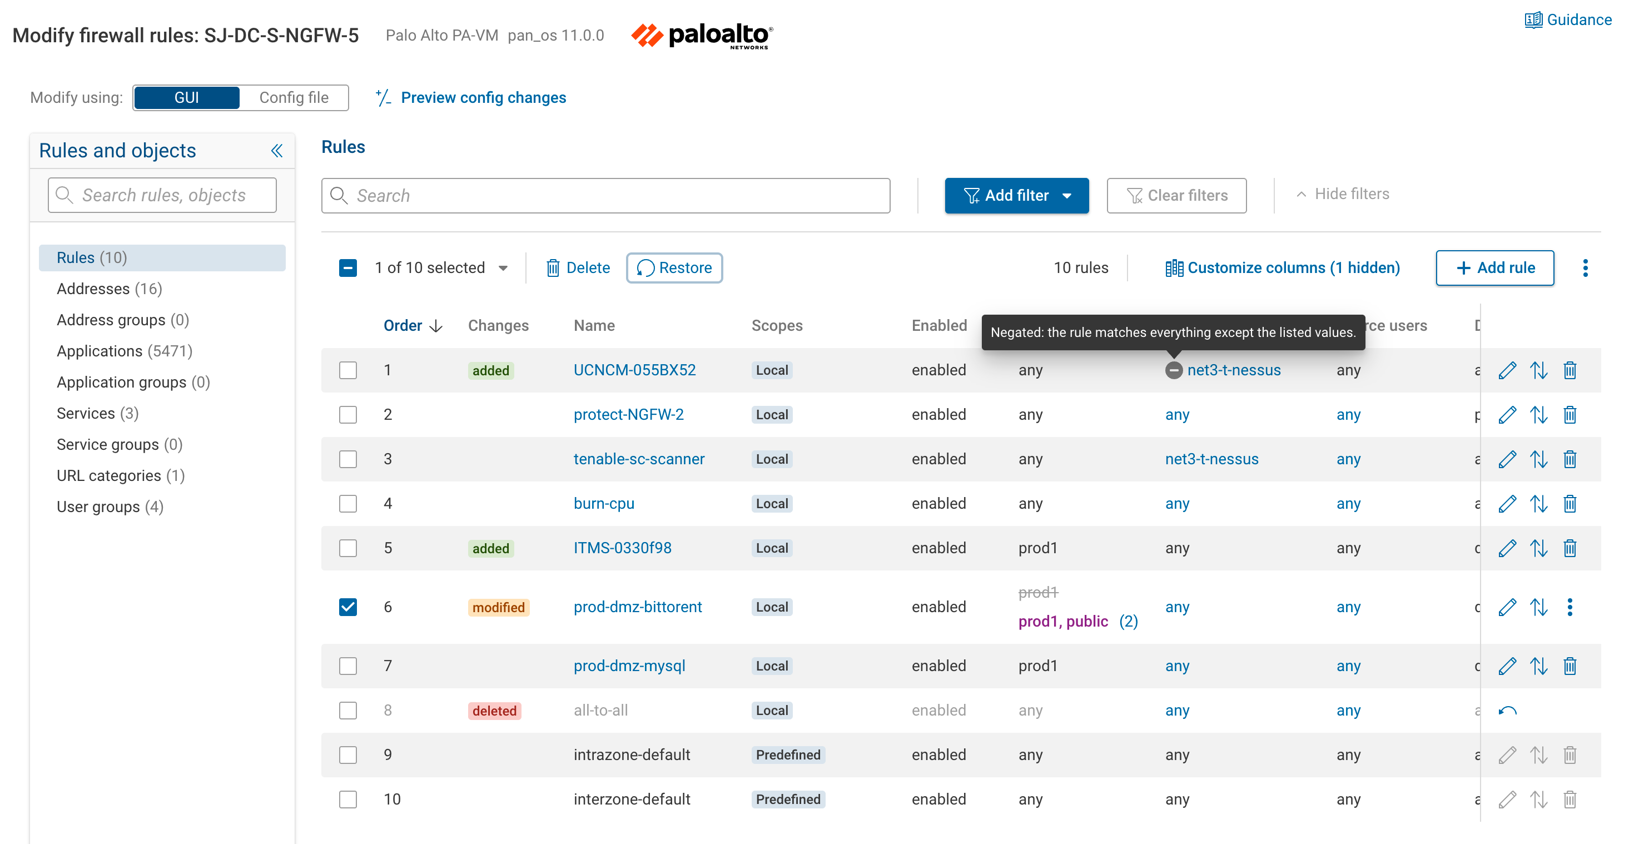Open the Guidance help link
1629x844 pixels.
(1568, 19)
